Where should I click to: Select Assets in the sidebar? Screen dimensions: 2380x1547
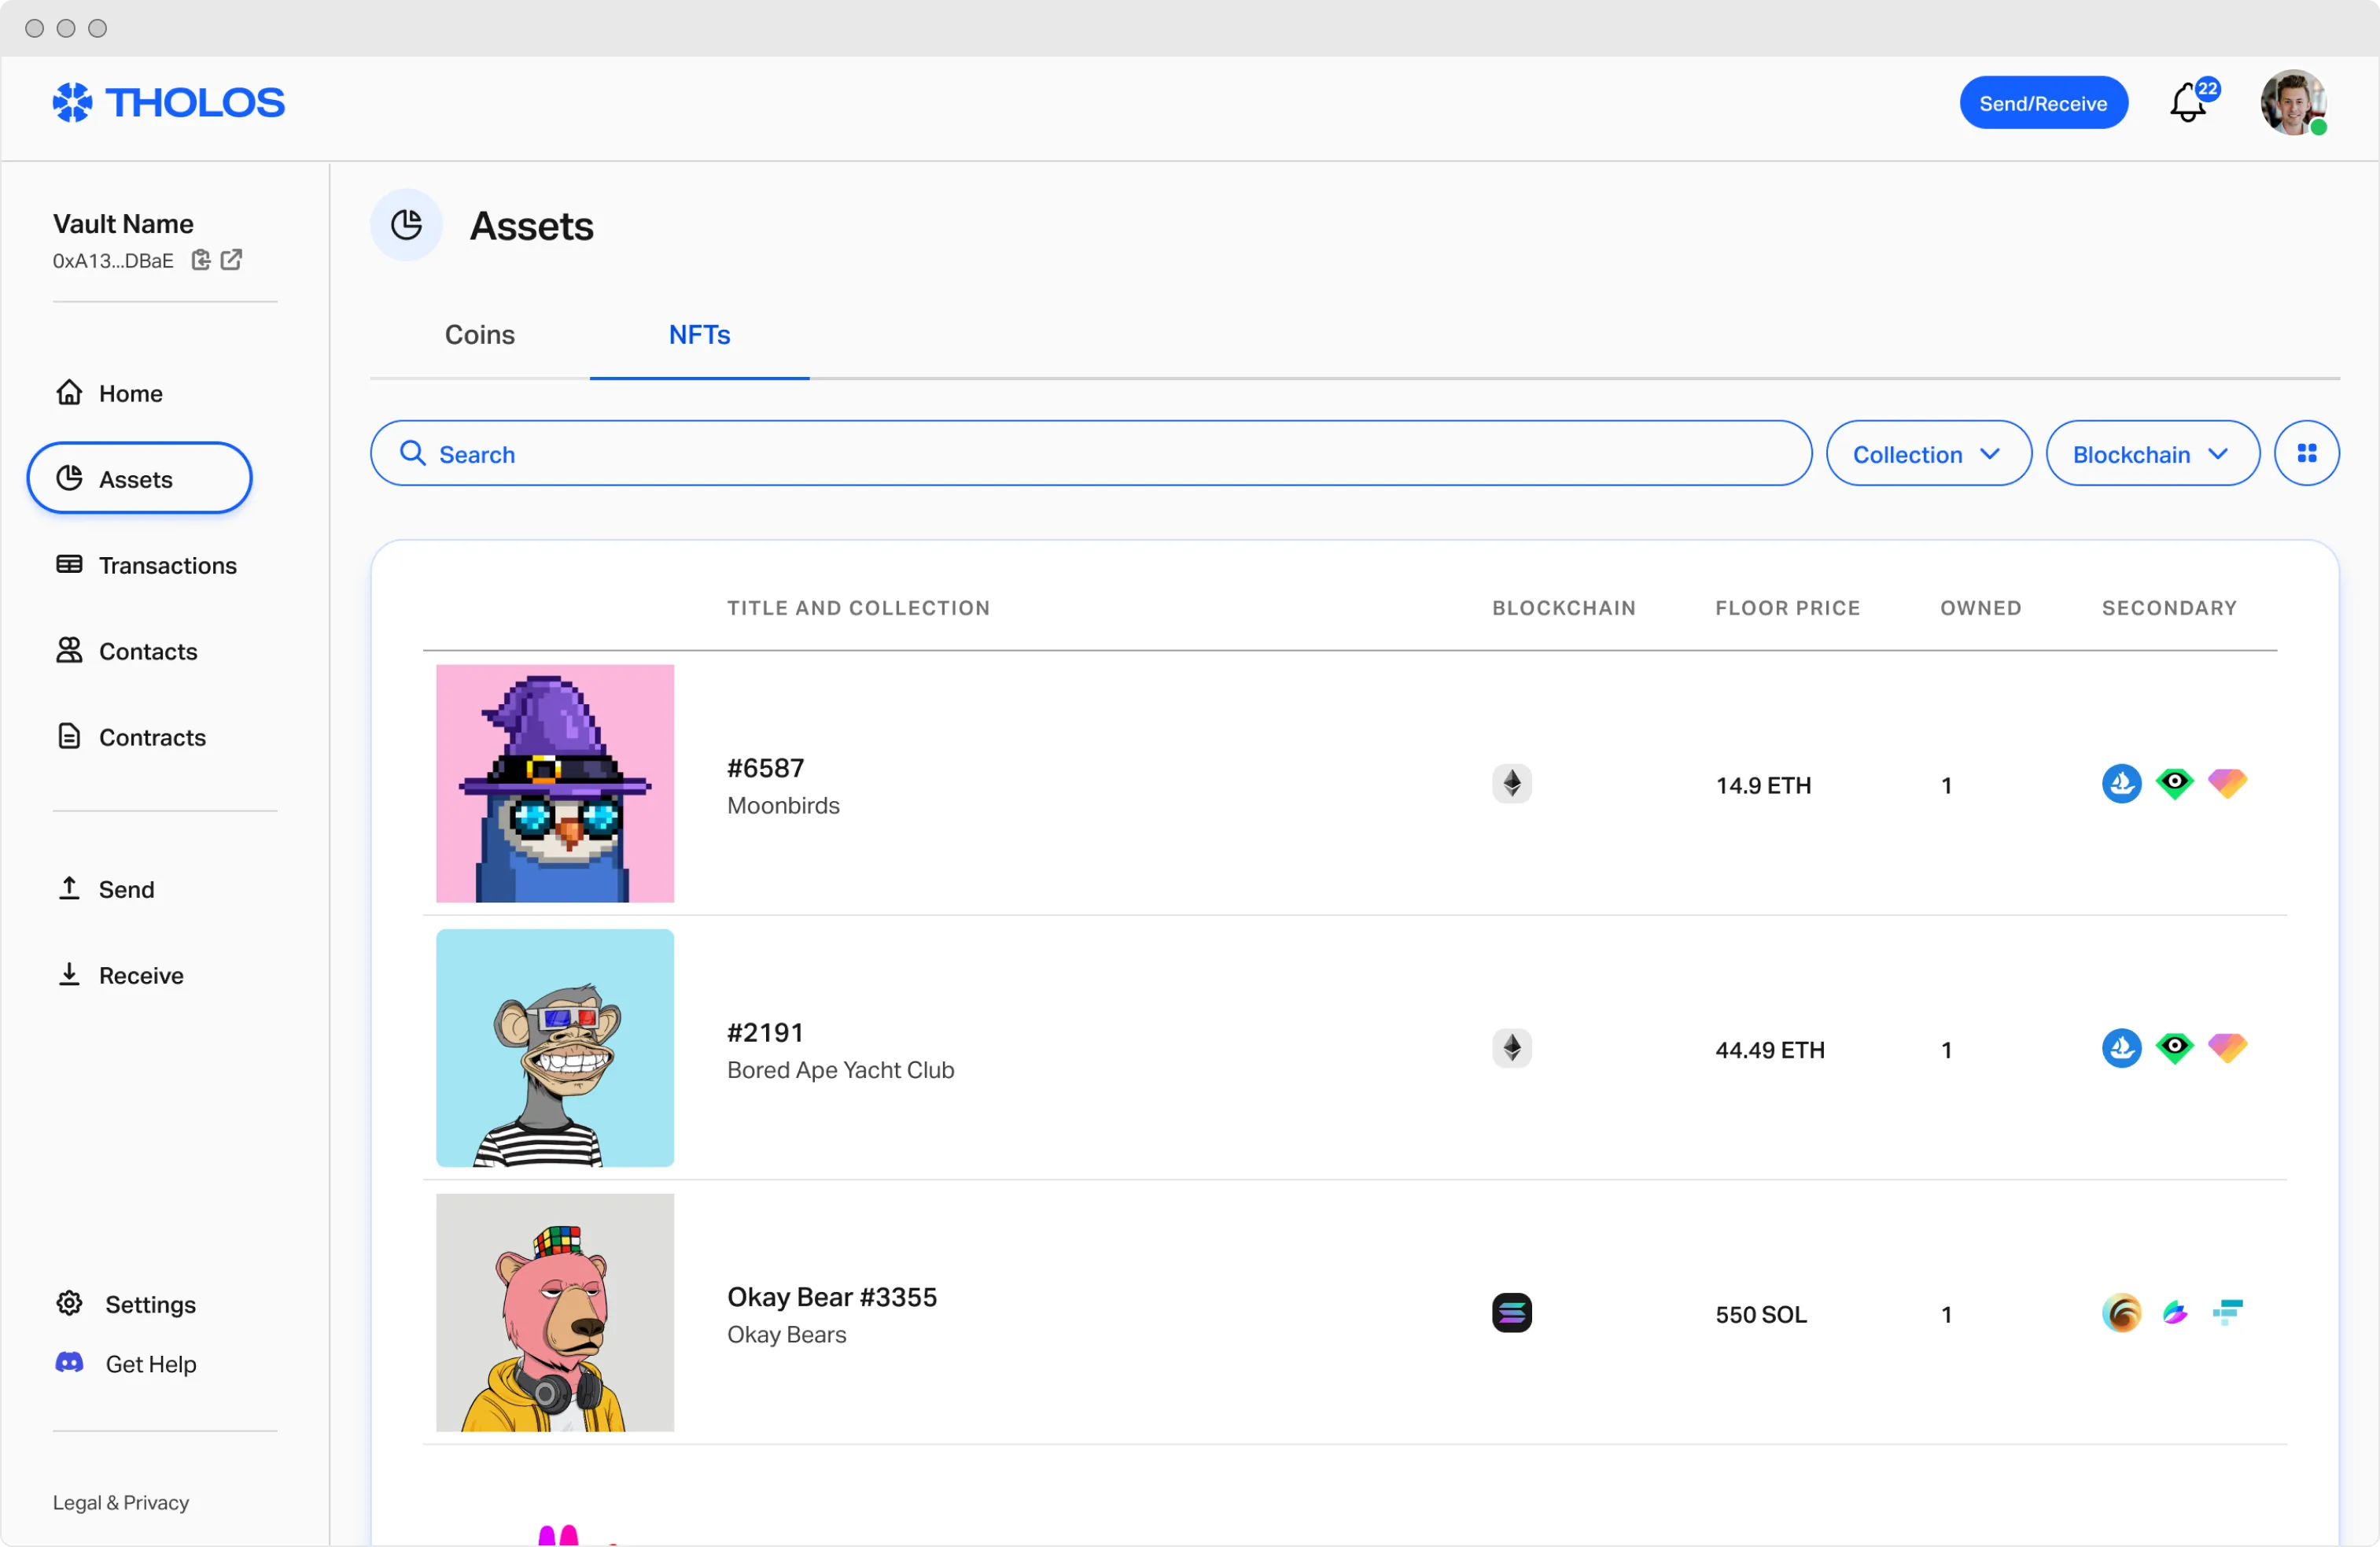click(139, 478)
